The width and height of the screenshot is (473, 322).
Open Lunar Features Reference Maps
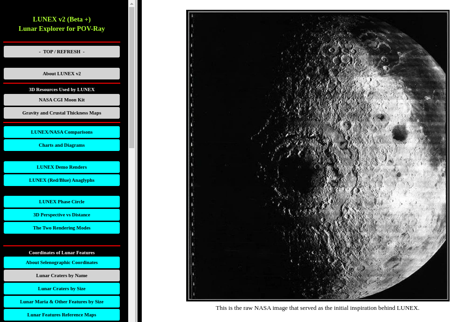[x=62, y=315]
